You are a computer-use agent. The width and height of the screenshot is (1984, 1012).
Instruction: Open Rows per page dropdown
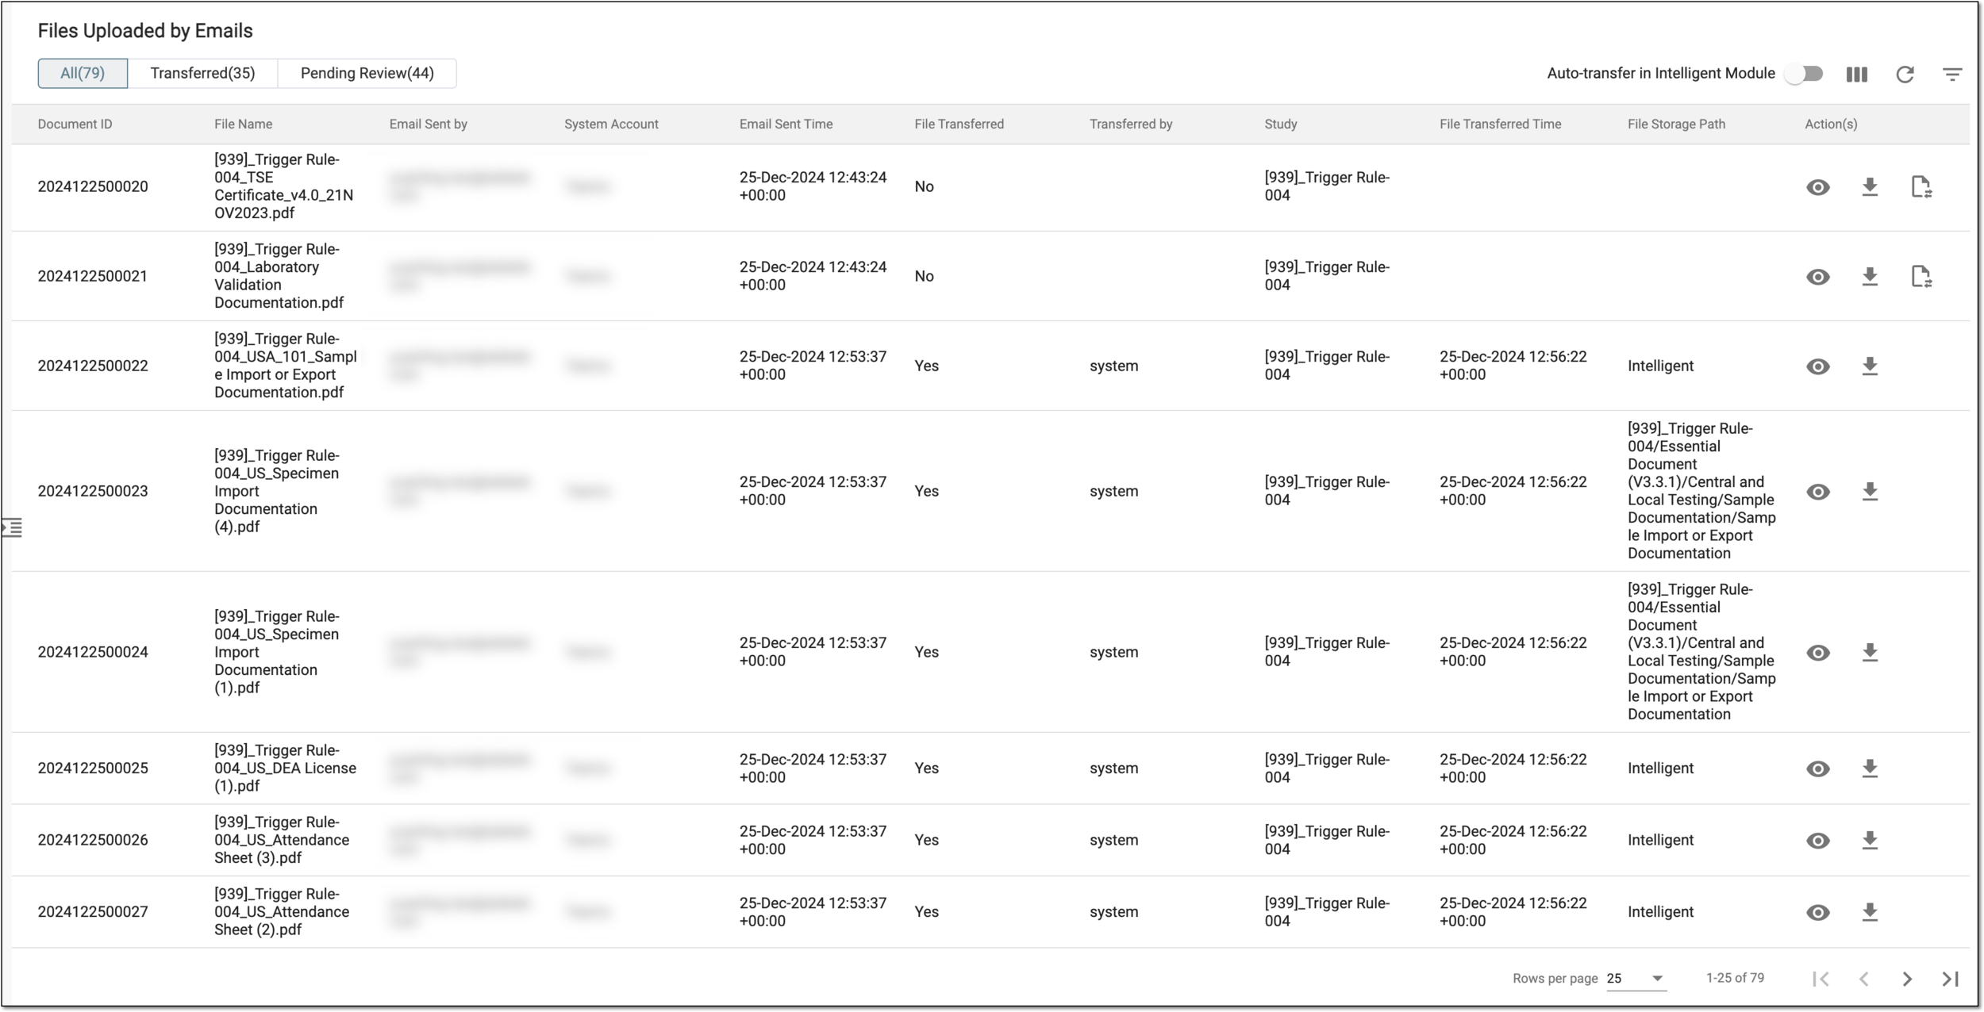pyautogui.click(x=1636, y=979)
